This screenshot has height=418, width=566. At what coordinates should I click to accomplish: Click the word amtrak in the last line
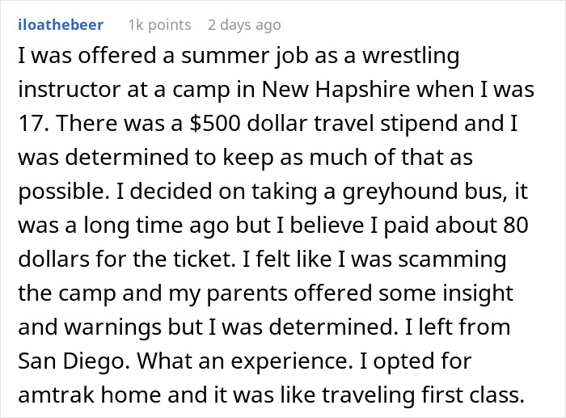(57, 395)
